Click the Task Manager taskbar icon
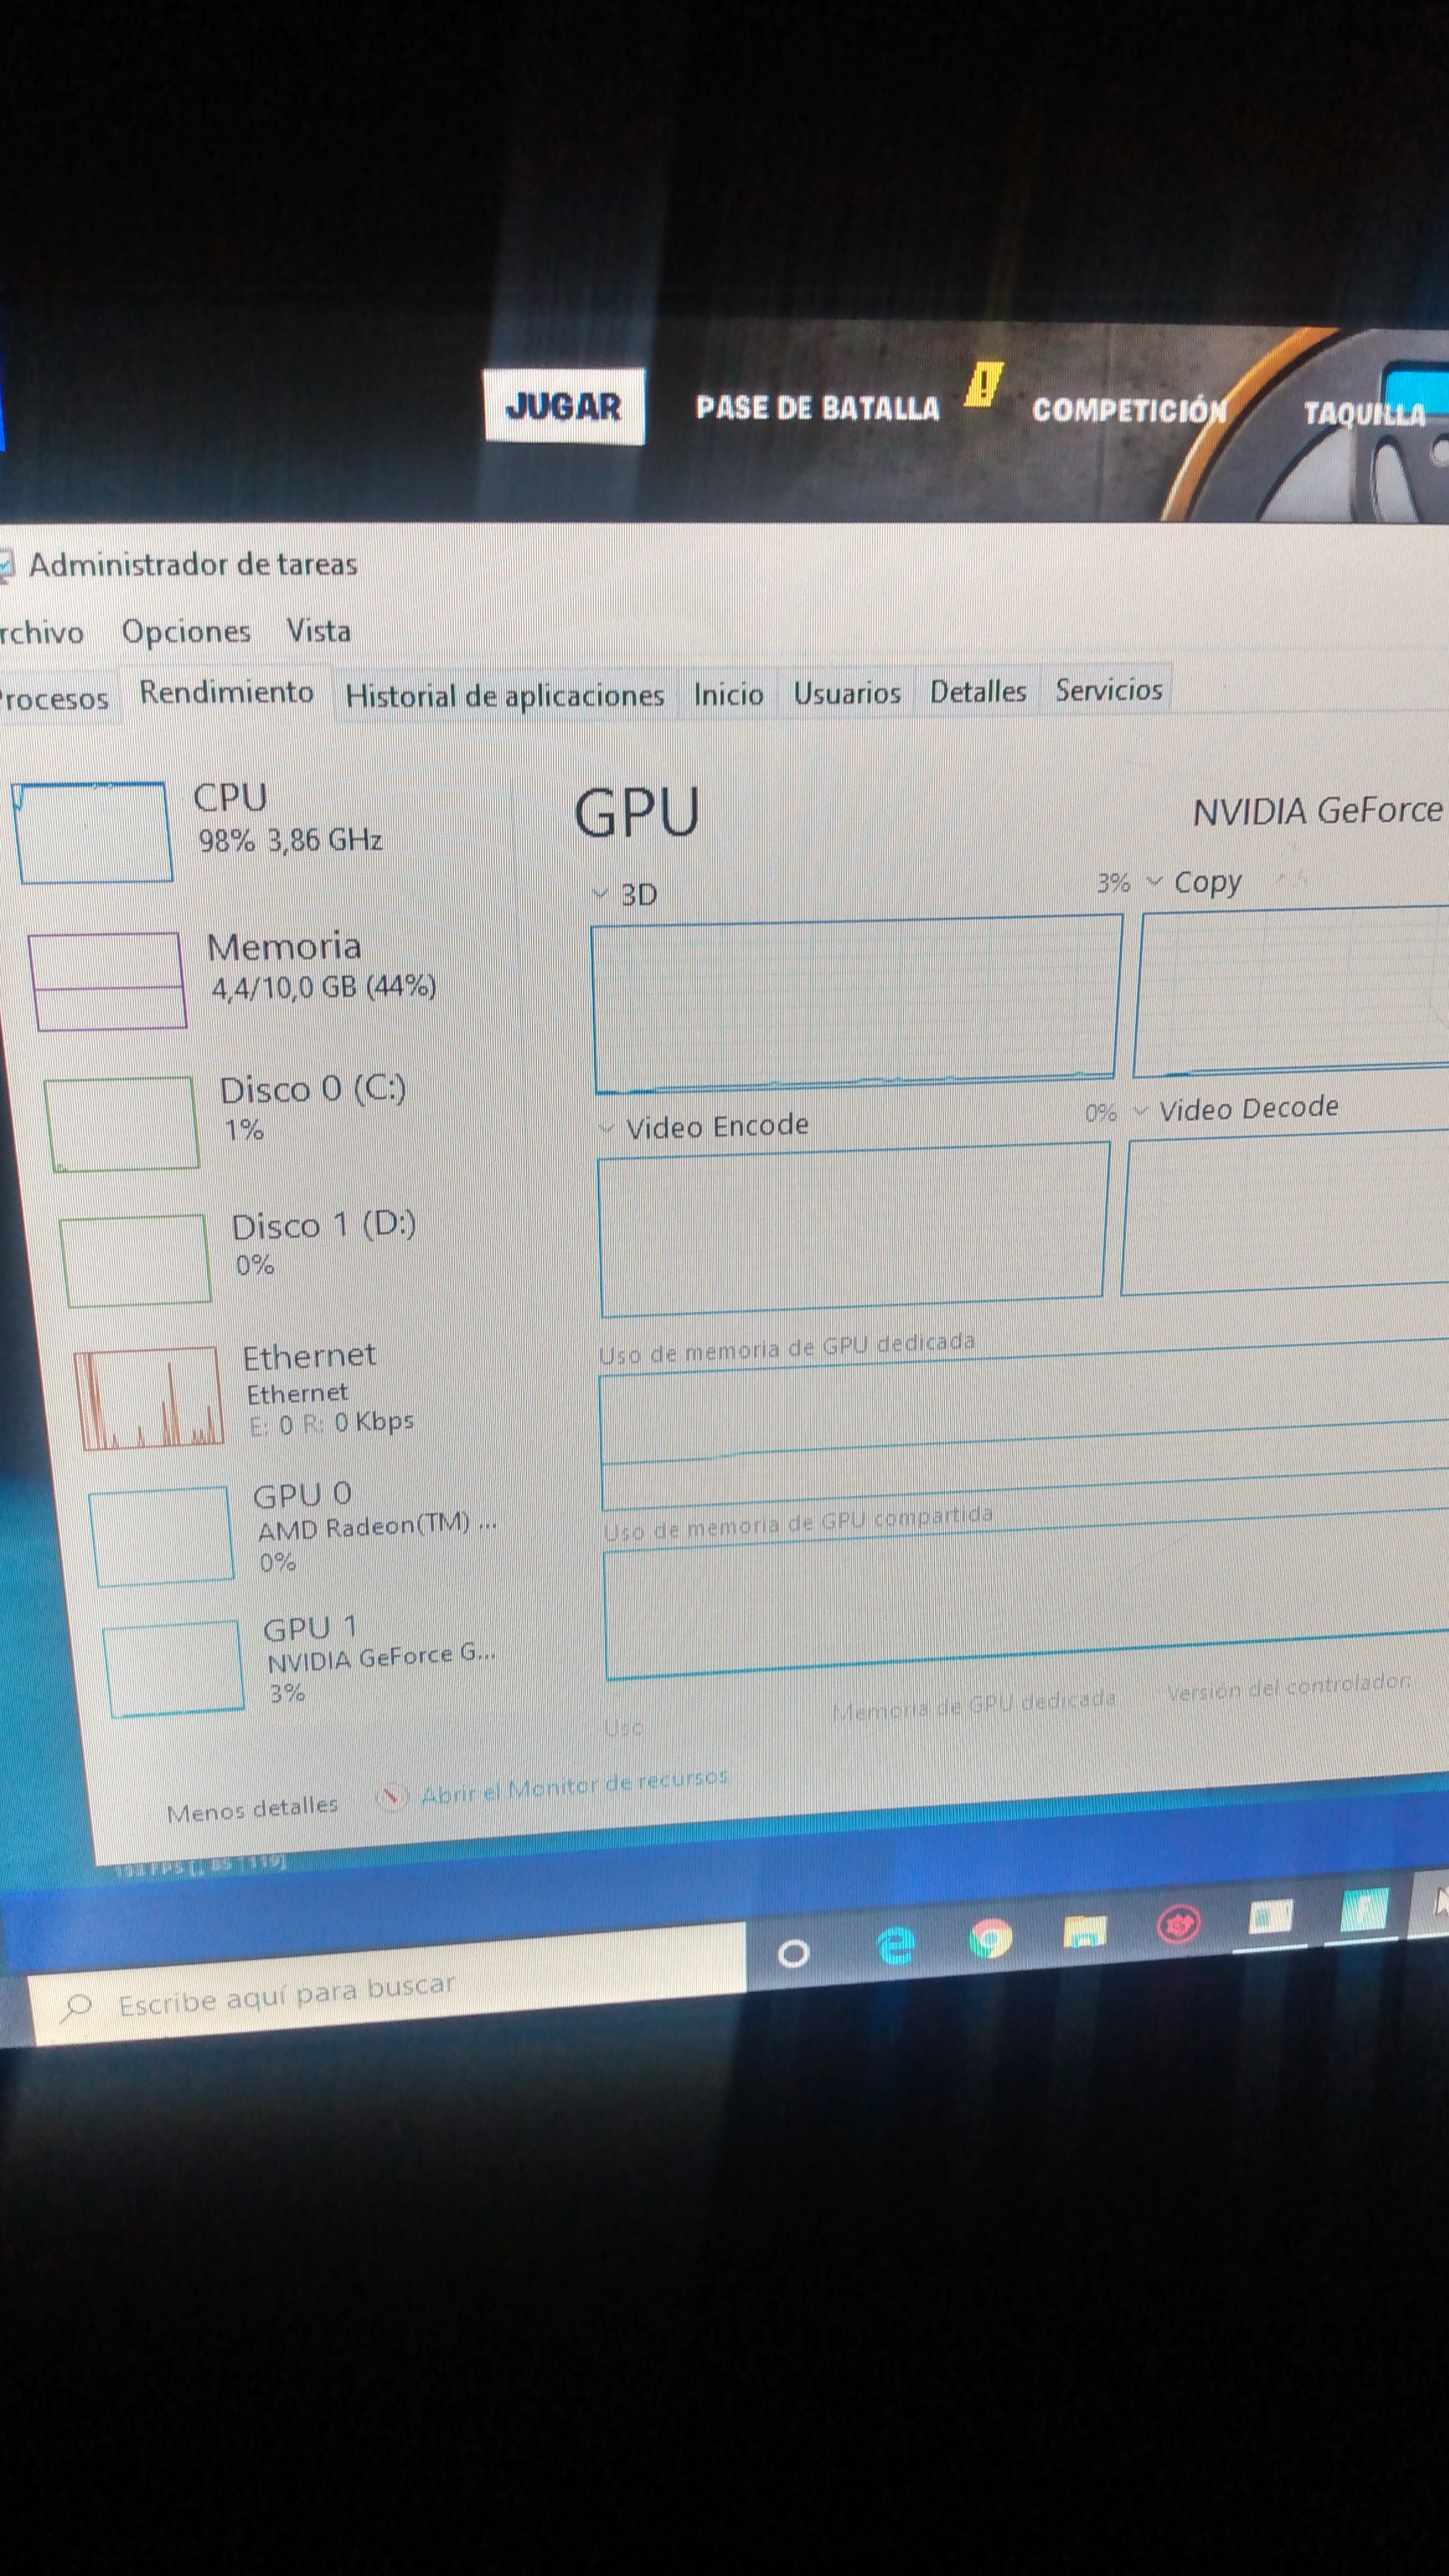Image resolution: width=1449 pixels, height=2576 pixels. 1270,1917
